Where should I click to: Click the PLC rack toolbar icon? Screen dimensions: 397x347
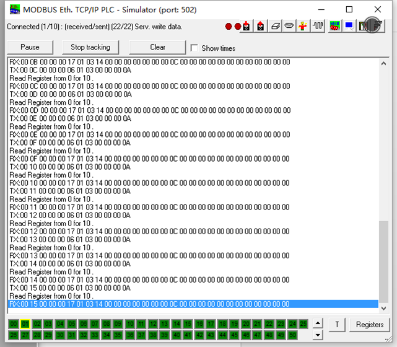(x=364, y=26)
